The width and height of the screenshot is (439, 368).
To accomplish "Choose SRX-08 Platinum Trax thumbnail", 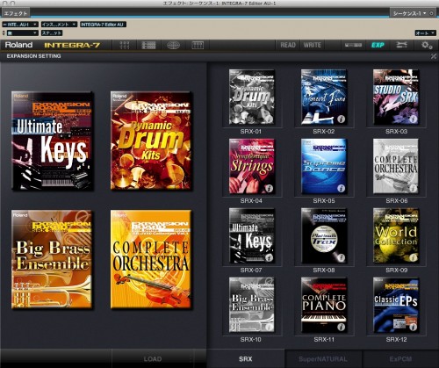I will (324, 235).
